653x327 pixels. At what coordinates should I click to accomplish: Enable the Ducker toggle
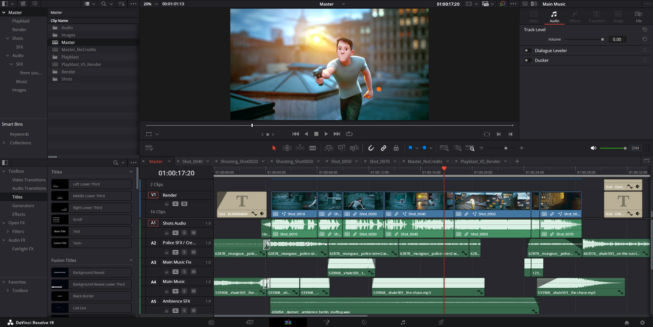point(527,60)
